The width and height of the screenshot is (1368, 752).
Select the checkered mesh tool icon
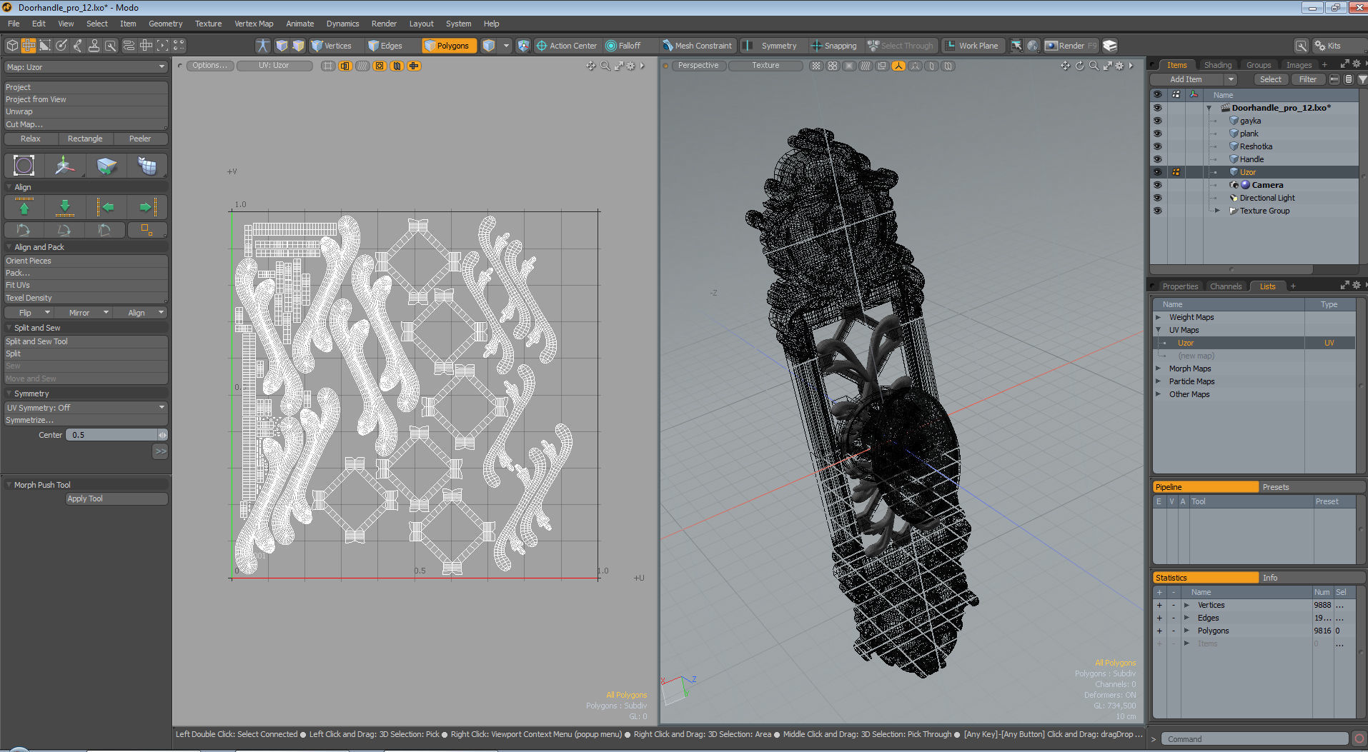[147, 166]
